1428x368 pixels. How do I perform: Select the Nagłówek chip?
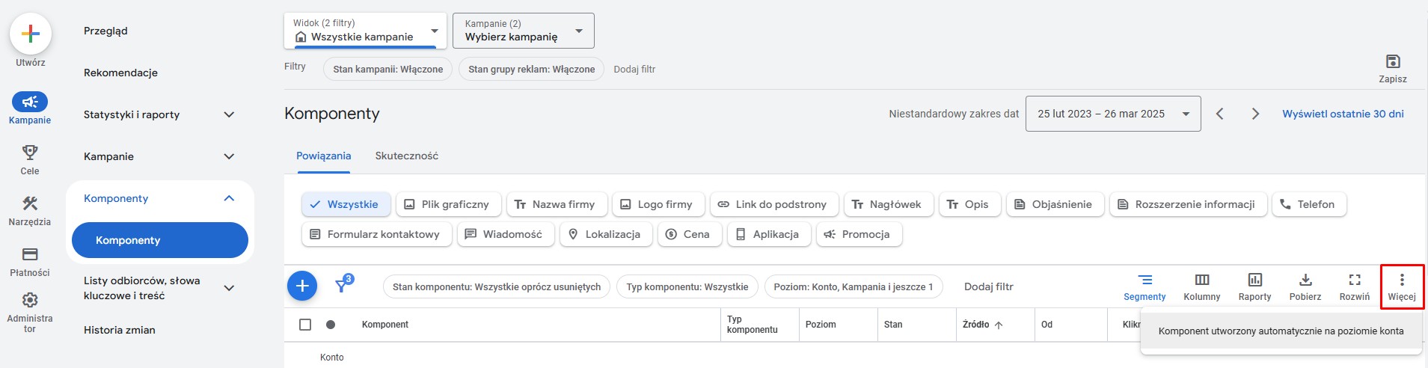[x=889, y=204]
